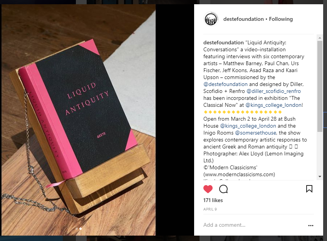Screen dimensions: 327x241
Task: Open the comment speech bubble icon
Action: (x=223, y=189)
